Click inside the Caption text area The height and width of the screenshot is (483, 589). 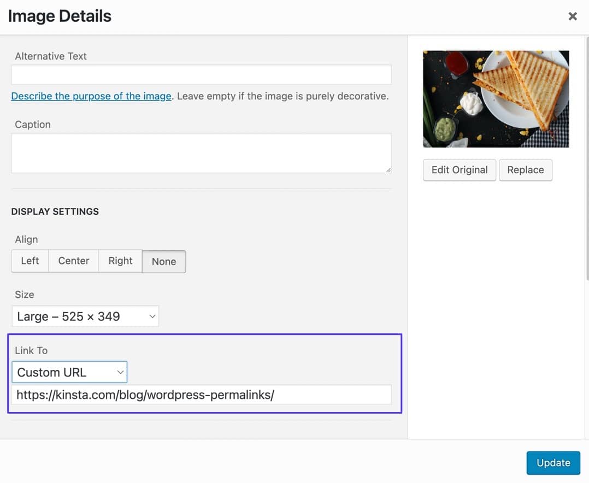tap(201, 153)
